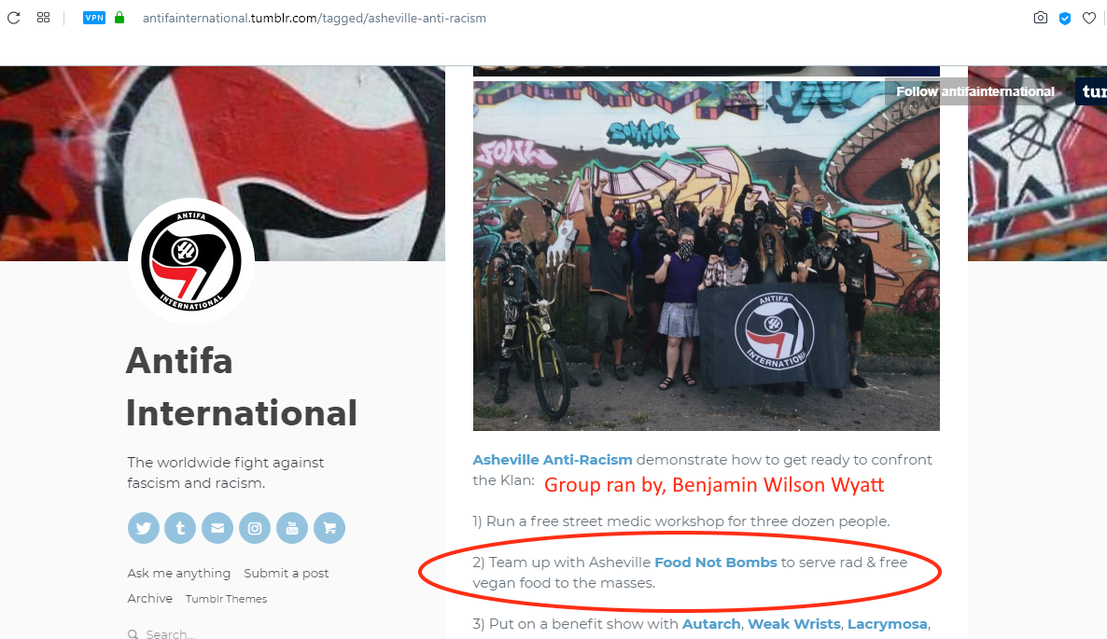Open the Twitter social icon
The width and height of the screenshot is (1107, 639).
144,528
